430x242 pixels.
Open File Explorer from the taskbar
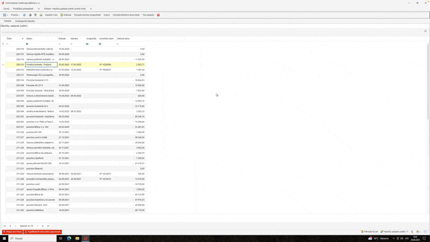click(x=77, y=238)
